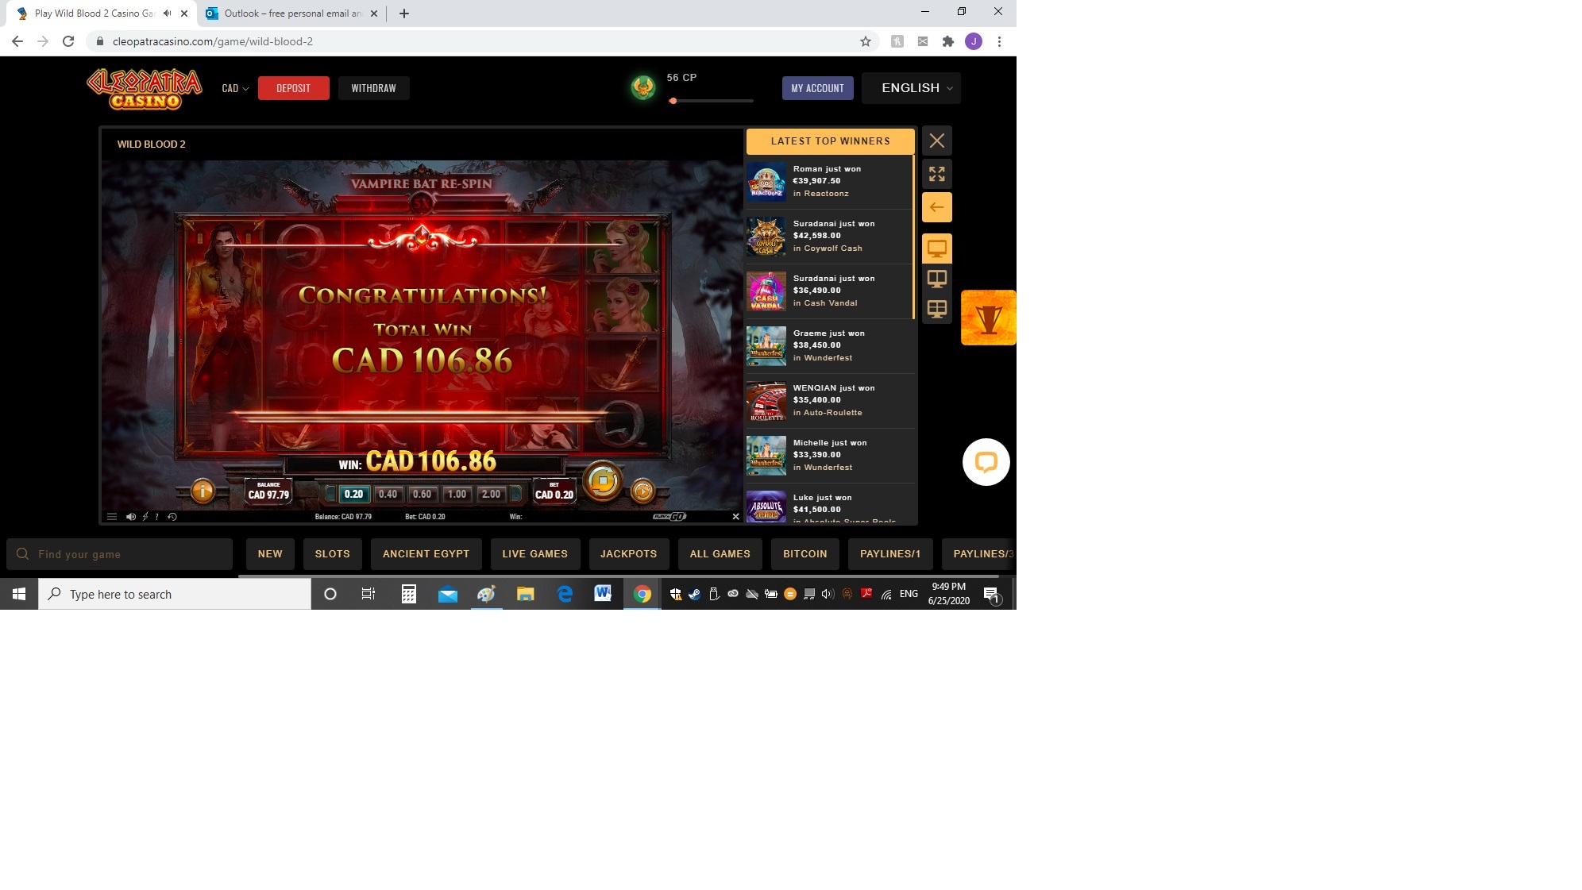
Task: Click the address bar URL
Action: tap(213, 41)
